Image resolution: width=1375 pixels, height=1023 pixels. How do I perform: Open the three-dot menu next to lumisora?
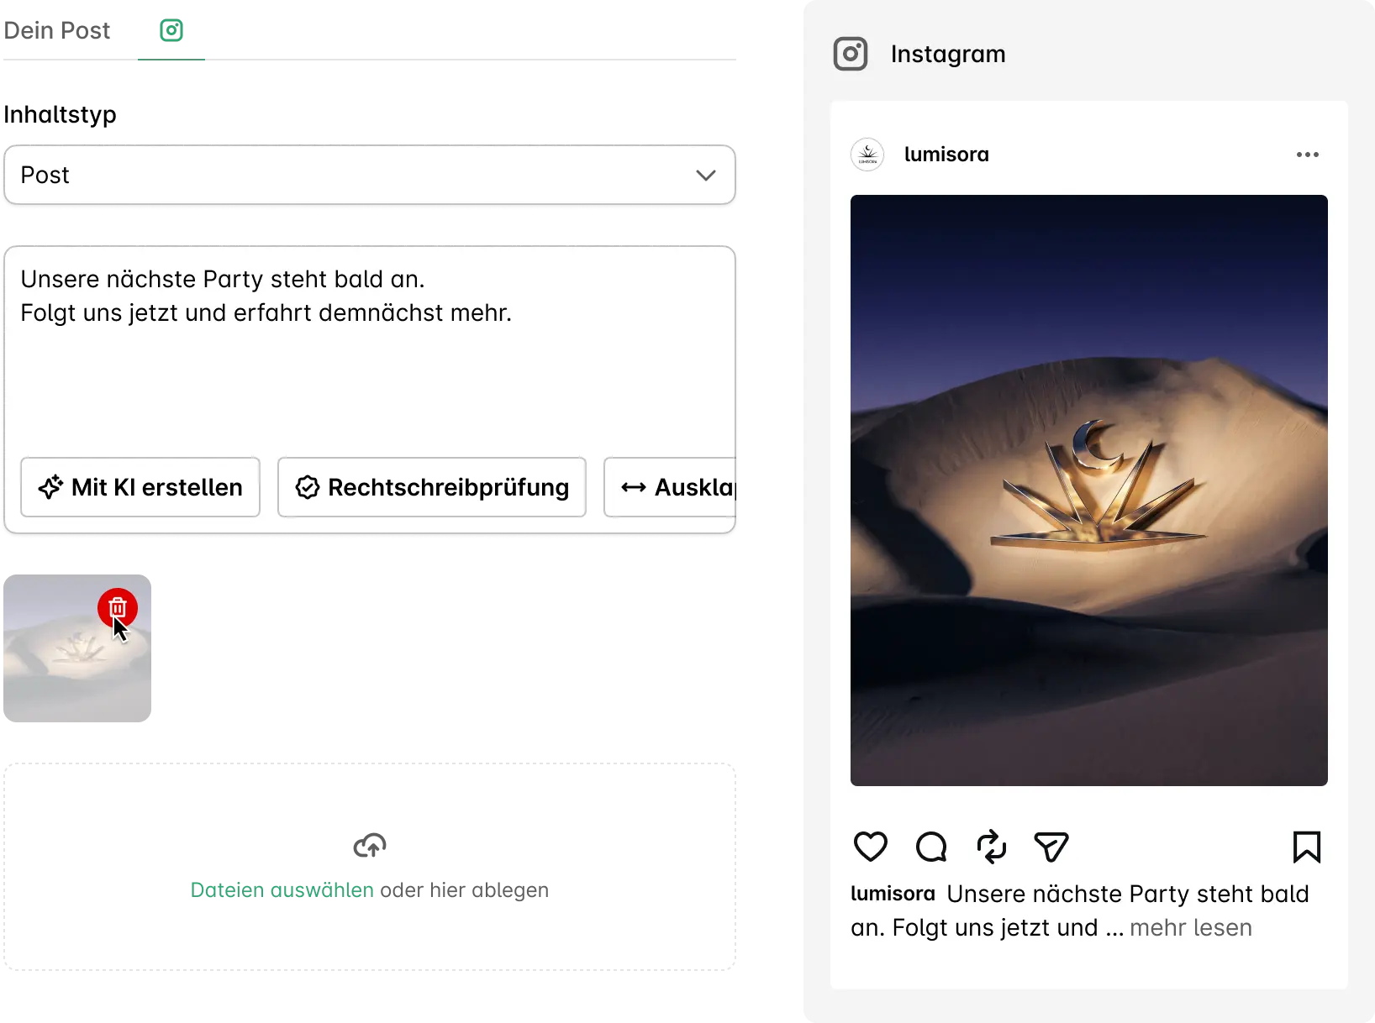(1308, 155)
